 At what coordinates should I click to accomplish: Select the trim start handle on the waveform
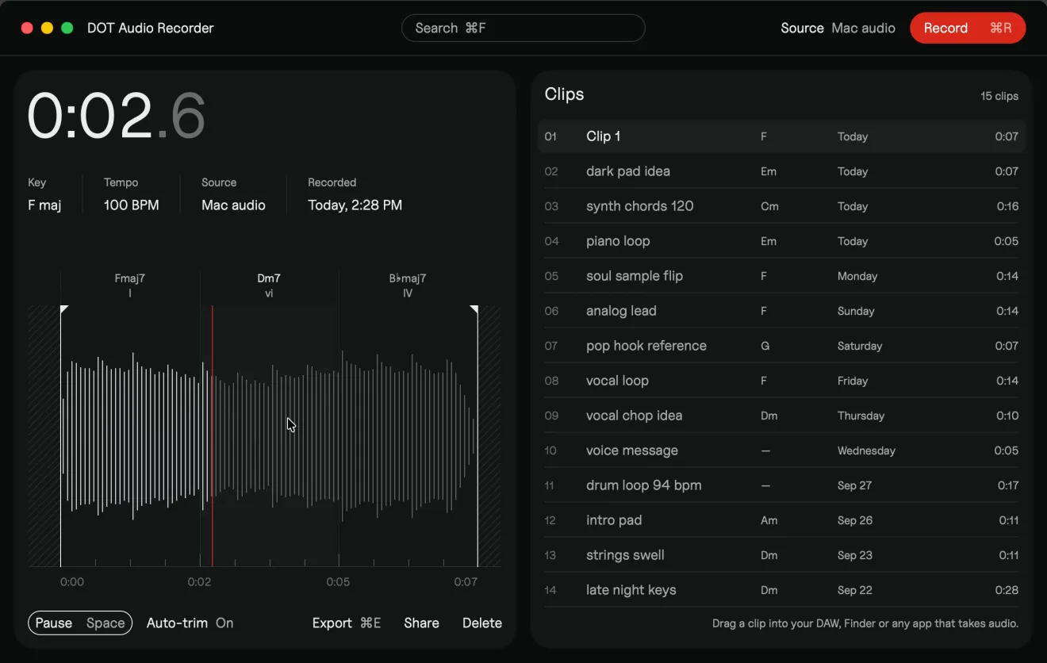pyautogui.click(x=64, y=309)
